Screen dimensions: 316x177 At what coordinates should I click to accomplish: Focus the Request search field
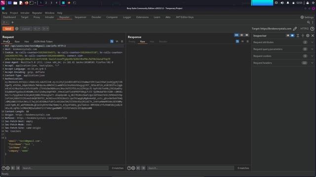(x=65, y=168)
